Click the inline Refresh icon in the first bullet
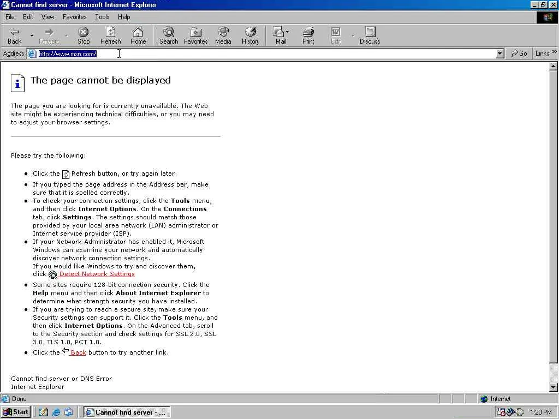Screen dimensions: 559x419 (66, 174)
